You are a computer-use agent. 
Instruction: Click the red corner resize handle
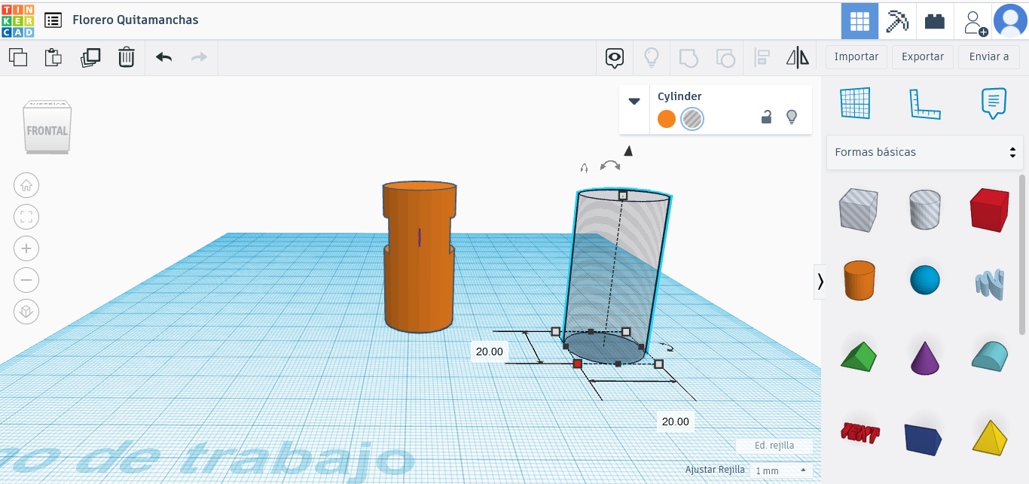(578, 364)
